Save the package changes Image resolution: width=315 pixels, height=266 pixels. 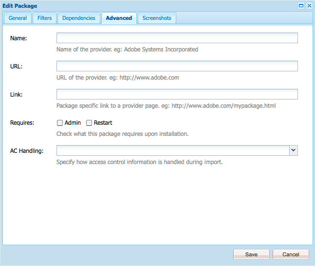pos(251,254)
